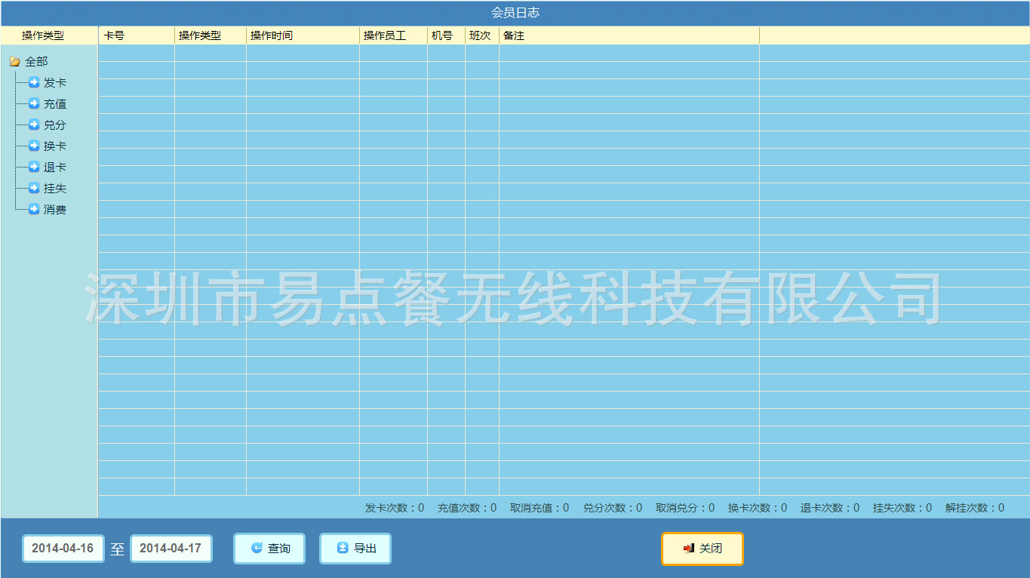
Task: Click the 发卡次数：0 statistic
Action: click(395, 508)
